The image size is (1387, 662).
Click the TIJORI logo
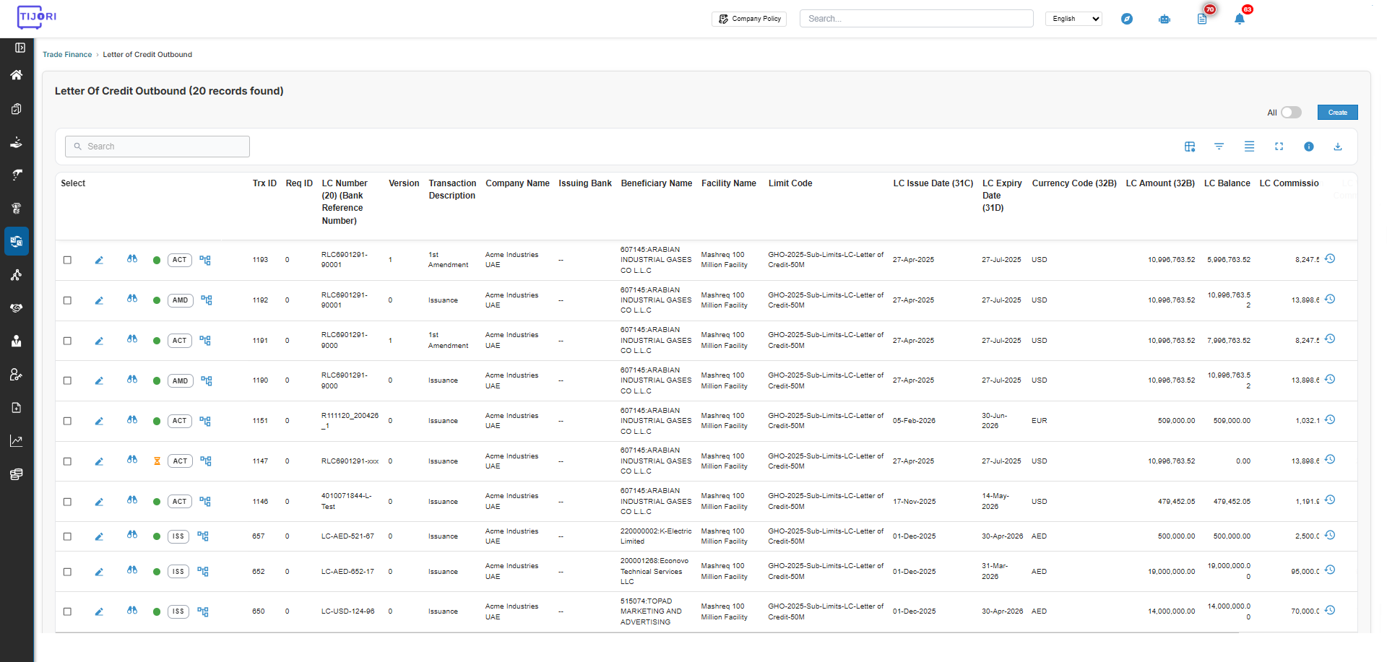pos(37,17)
